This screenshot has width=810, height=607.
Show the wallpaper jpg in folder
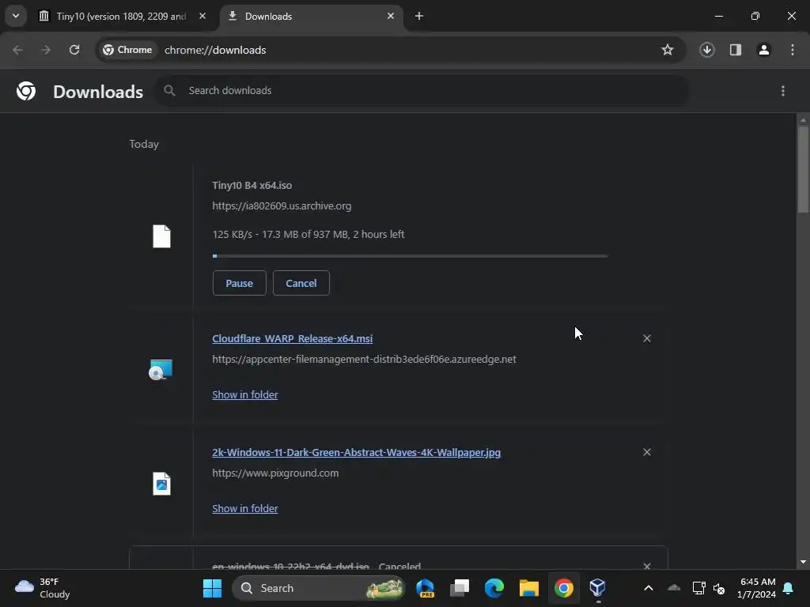(x=245, y=508)
